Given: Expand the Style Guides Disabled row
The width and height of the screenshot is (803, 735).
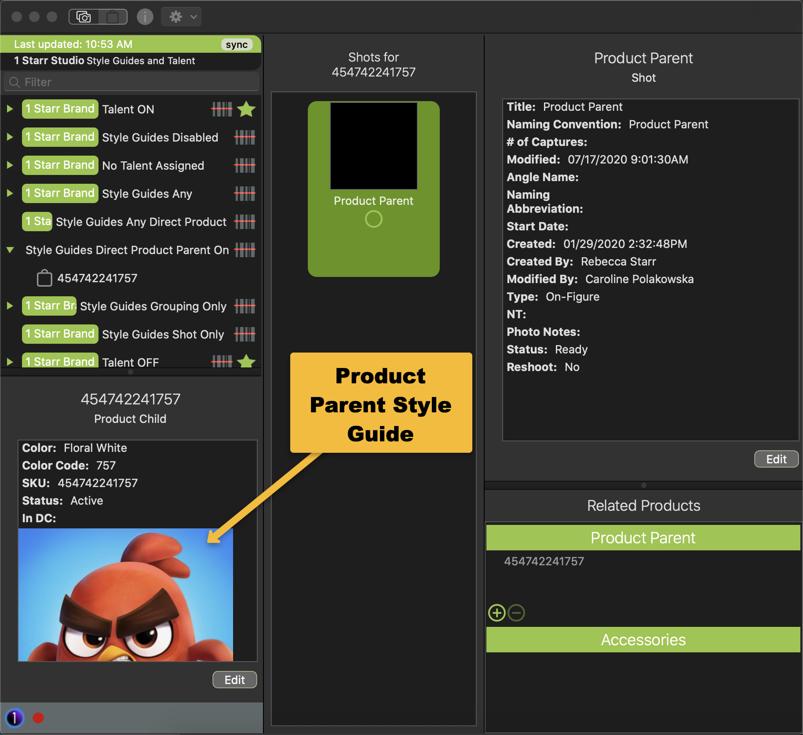Looking at the screenshot, I should tap(10, 137).
